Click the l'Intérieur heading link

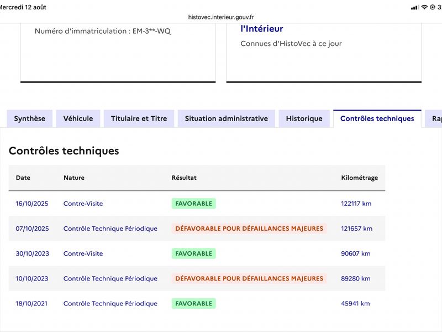pos(261,29)
